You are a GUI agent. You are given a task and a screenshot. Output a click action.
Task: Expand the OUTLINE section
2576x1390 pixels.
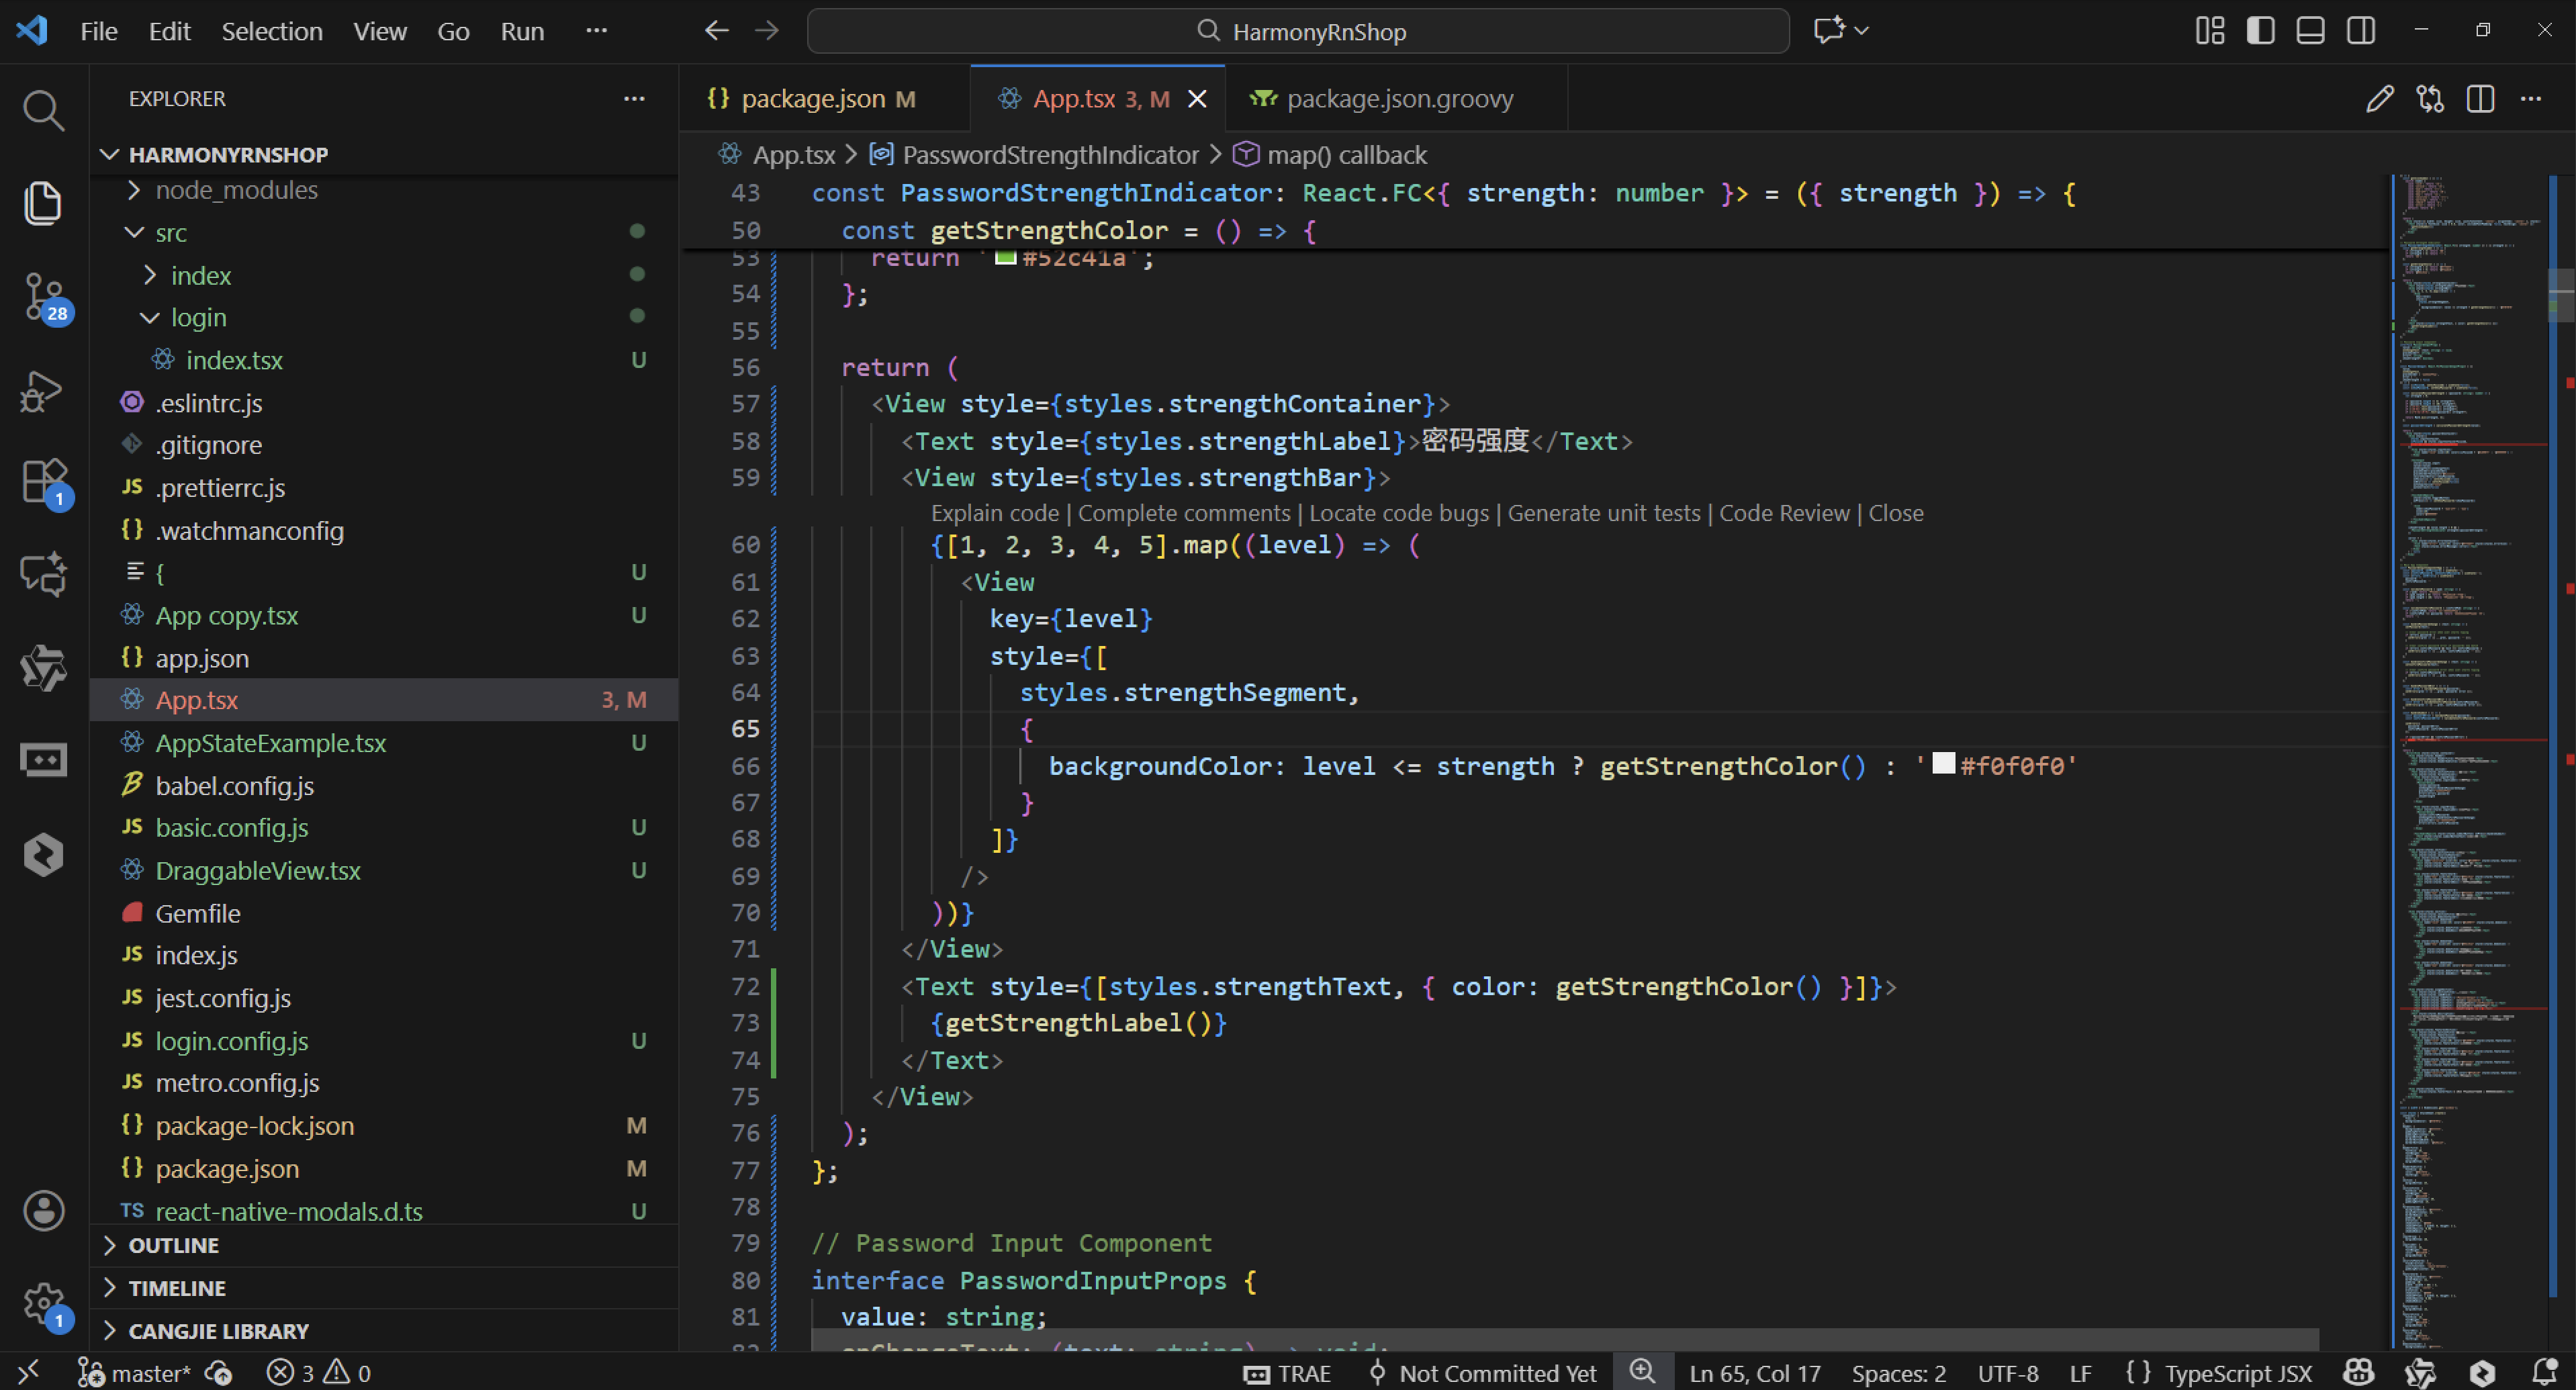point(173,1245)
